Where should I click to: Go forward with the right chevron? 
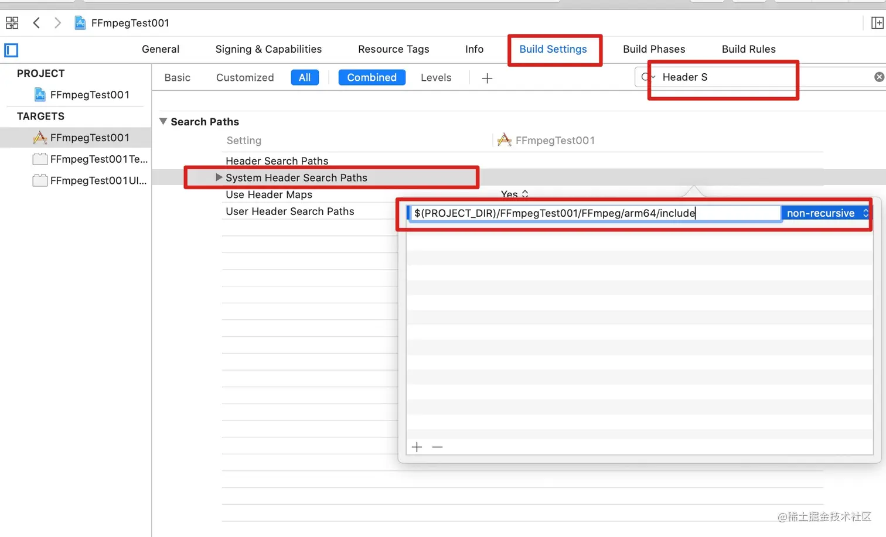coord(57,23)
